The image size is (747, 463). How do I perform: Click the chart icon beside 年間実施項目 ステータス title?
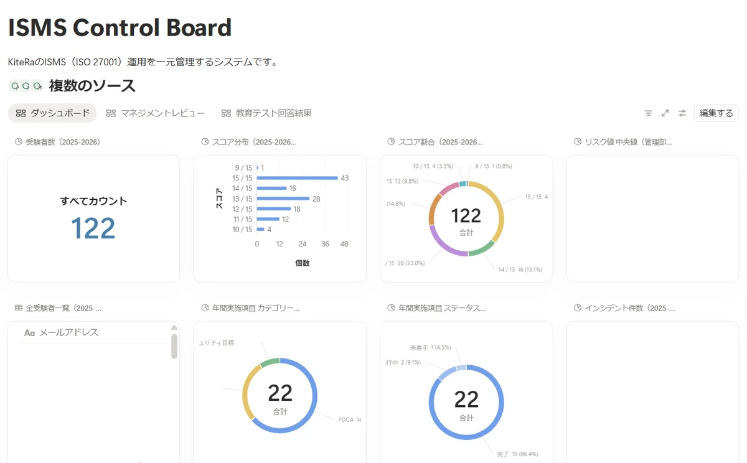click(391, 308)
